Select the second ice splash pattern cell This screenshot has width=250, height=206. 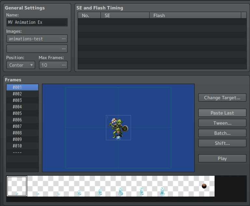click(38, 186)
